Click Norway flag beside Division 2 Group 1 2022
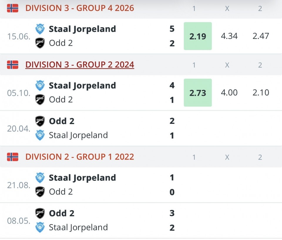282x240 pixels. (x=13, y=157)
